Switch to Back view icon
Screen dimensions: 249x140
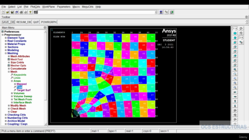(235, 56)
